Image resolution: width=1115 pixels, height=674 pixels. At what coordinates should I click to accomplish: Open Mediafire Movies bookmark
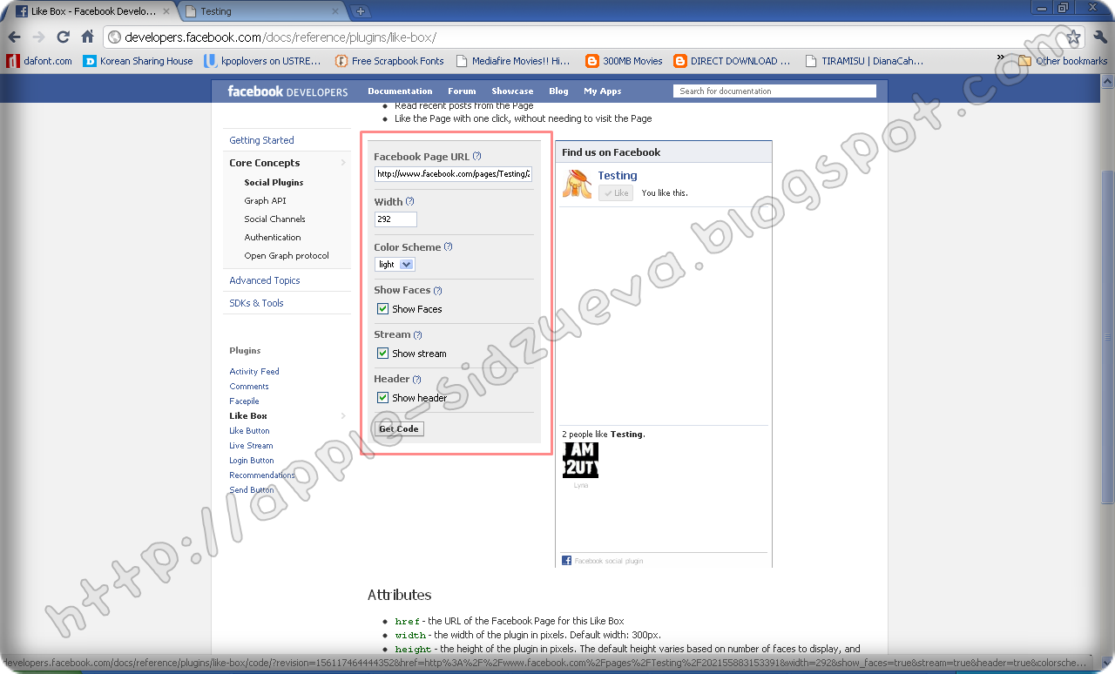point(513,61)
